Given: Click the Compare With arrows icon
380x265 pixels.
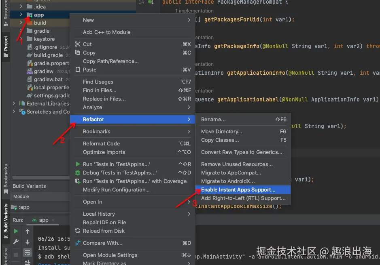Looking at the screenshot, I should pos(78,243).
